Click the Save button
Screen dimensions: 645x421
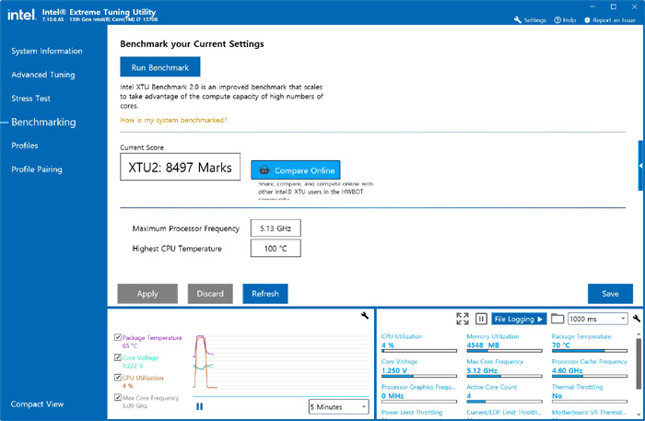point(610,294)
